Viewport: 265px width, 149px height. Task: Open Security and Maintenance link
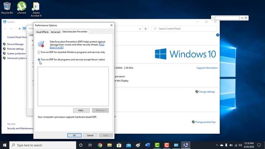point(20,128)
